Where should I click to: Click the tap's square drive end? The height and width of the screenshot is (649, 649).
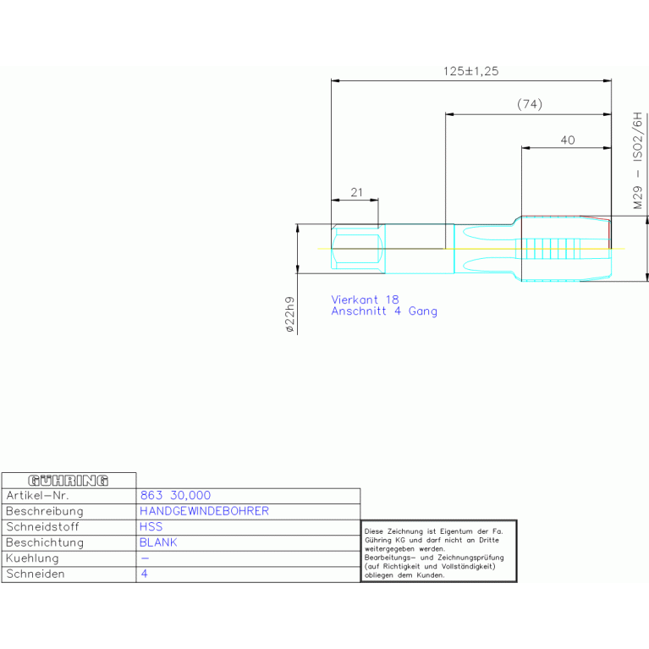(x=358, y=248)
